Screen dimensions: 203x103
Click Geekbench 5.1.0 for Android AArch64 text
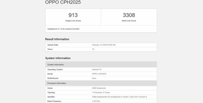pyautogui.click(x=63, y=29)
